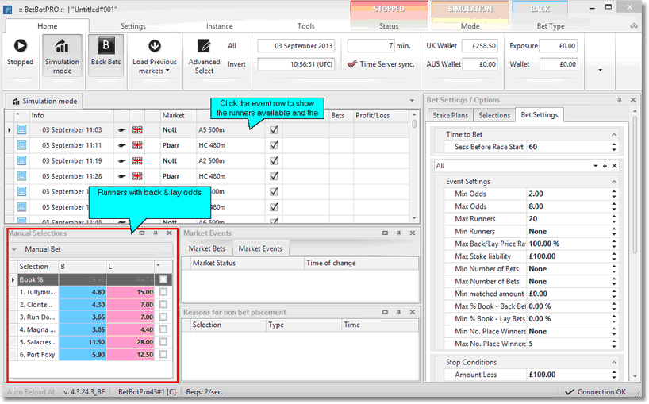This screenshot has width=649, height=404.
Task: Toggle checkbox for Pbarr 11:28 market
Action: (x=274, y=176)
